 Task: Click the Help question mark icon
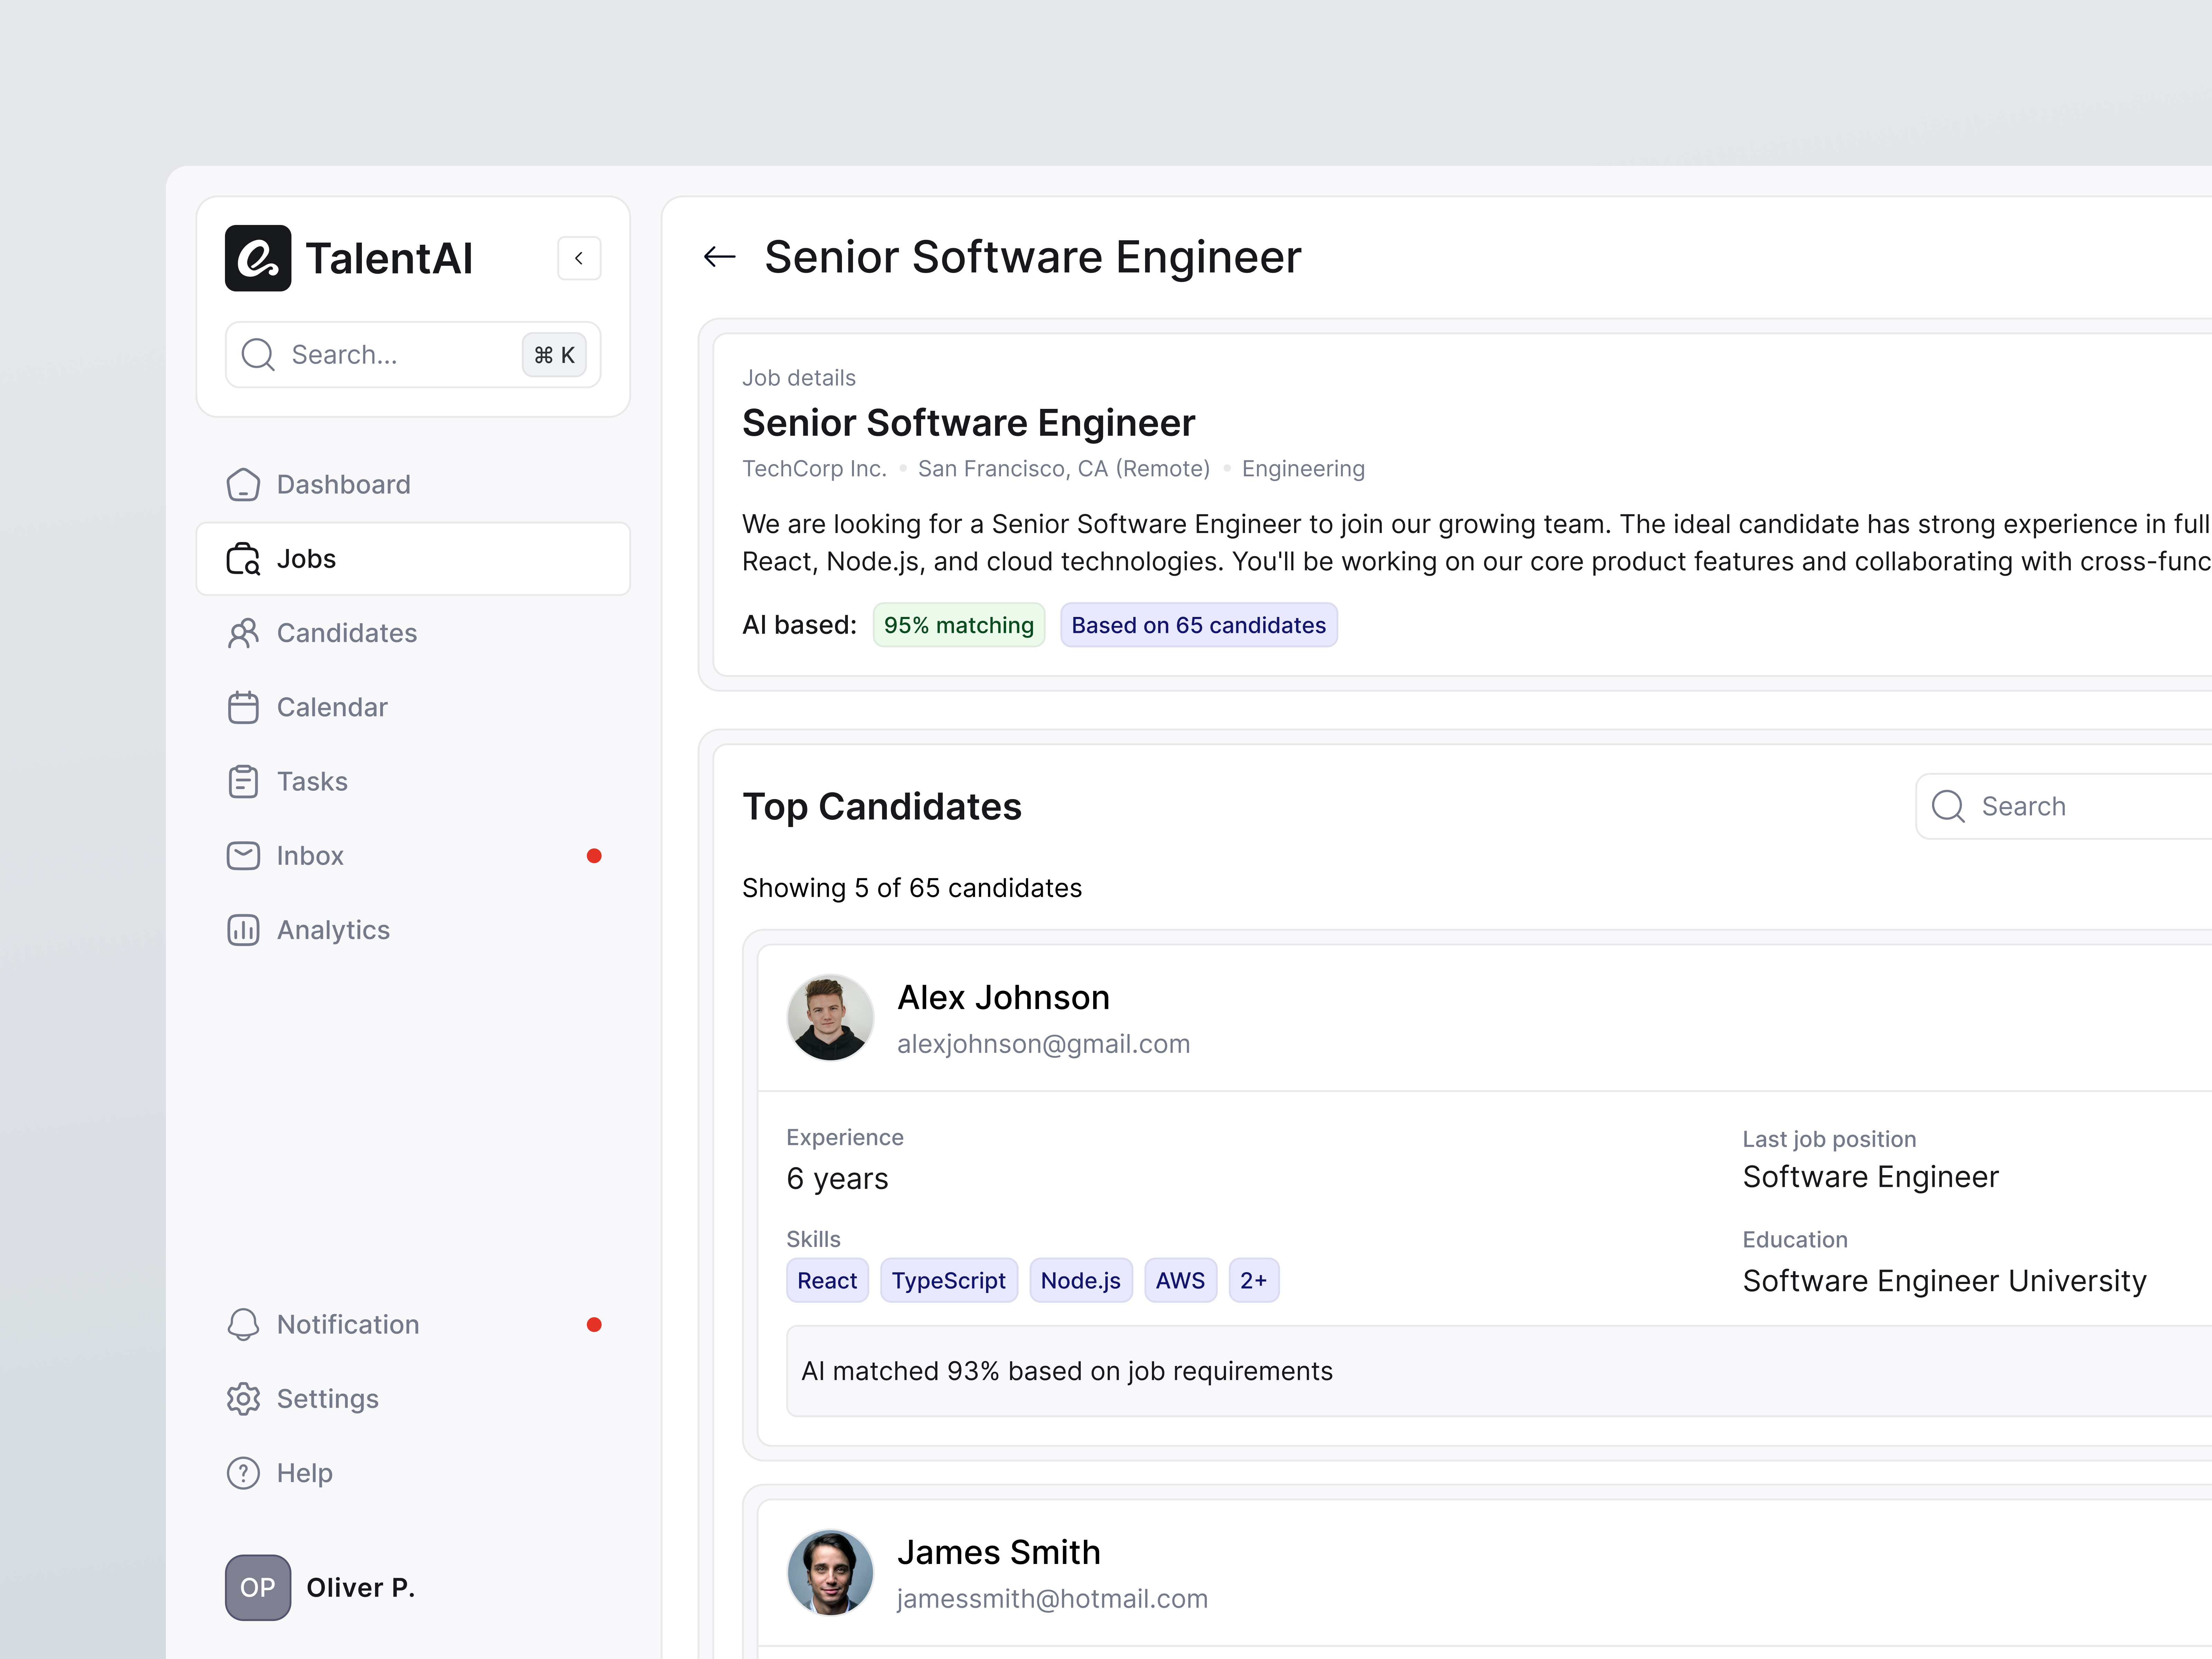243,1473
